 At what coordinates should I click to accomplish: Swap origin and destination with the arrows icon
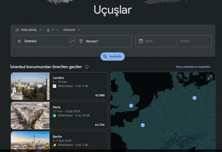click(73, 41)
